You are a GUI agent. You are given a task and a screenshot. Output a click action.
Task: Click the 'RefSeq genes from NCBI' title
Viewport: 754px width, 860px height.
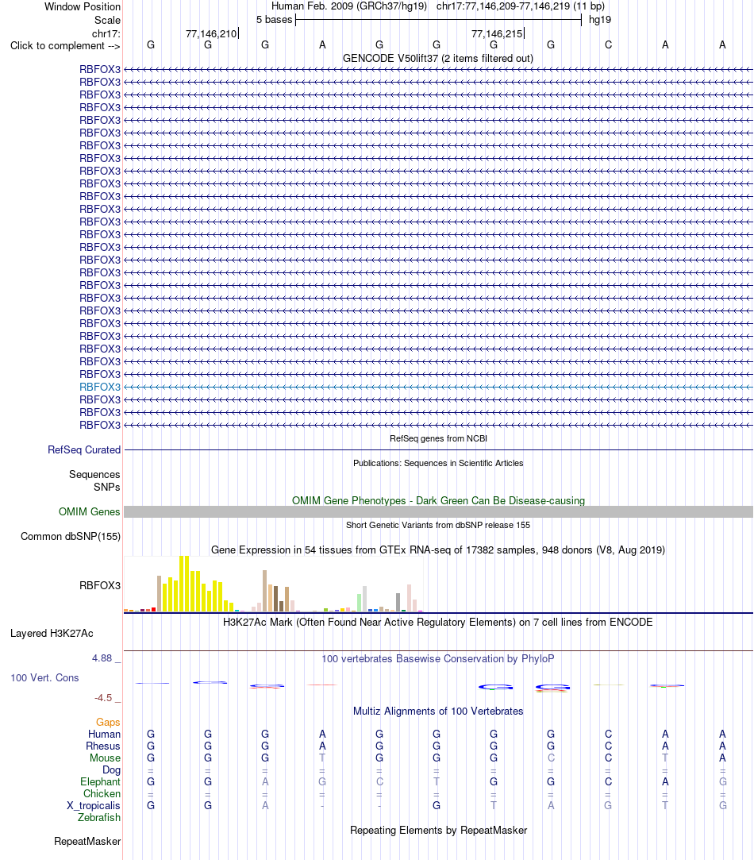coord(438,439)
